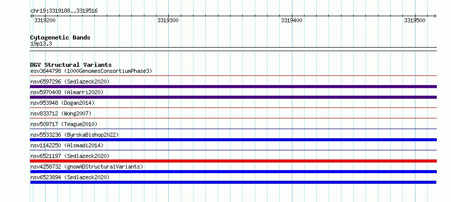Viewport: 451px width, 202px height.
Task: Select the purple nsv5970408 variant bar
Action: 233,97
